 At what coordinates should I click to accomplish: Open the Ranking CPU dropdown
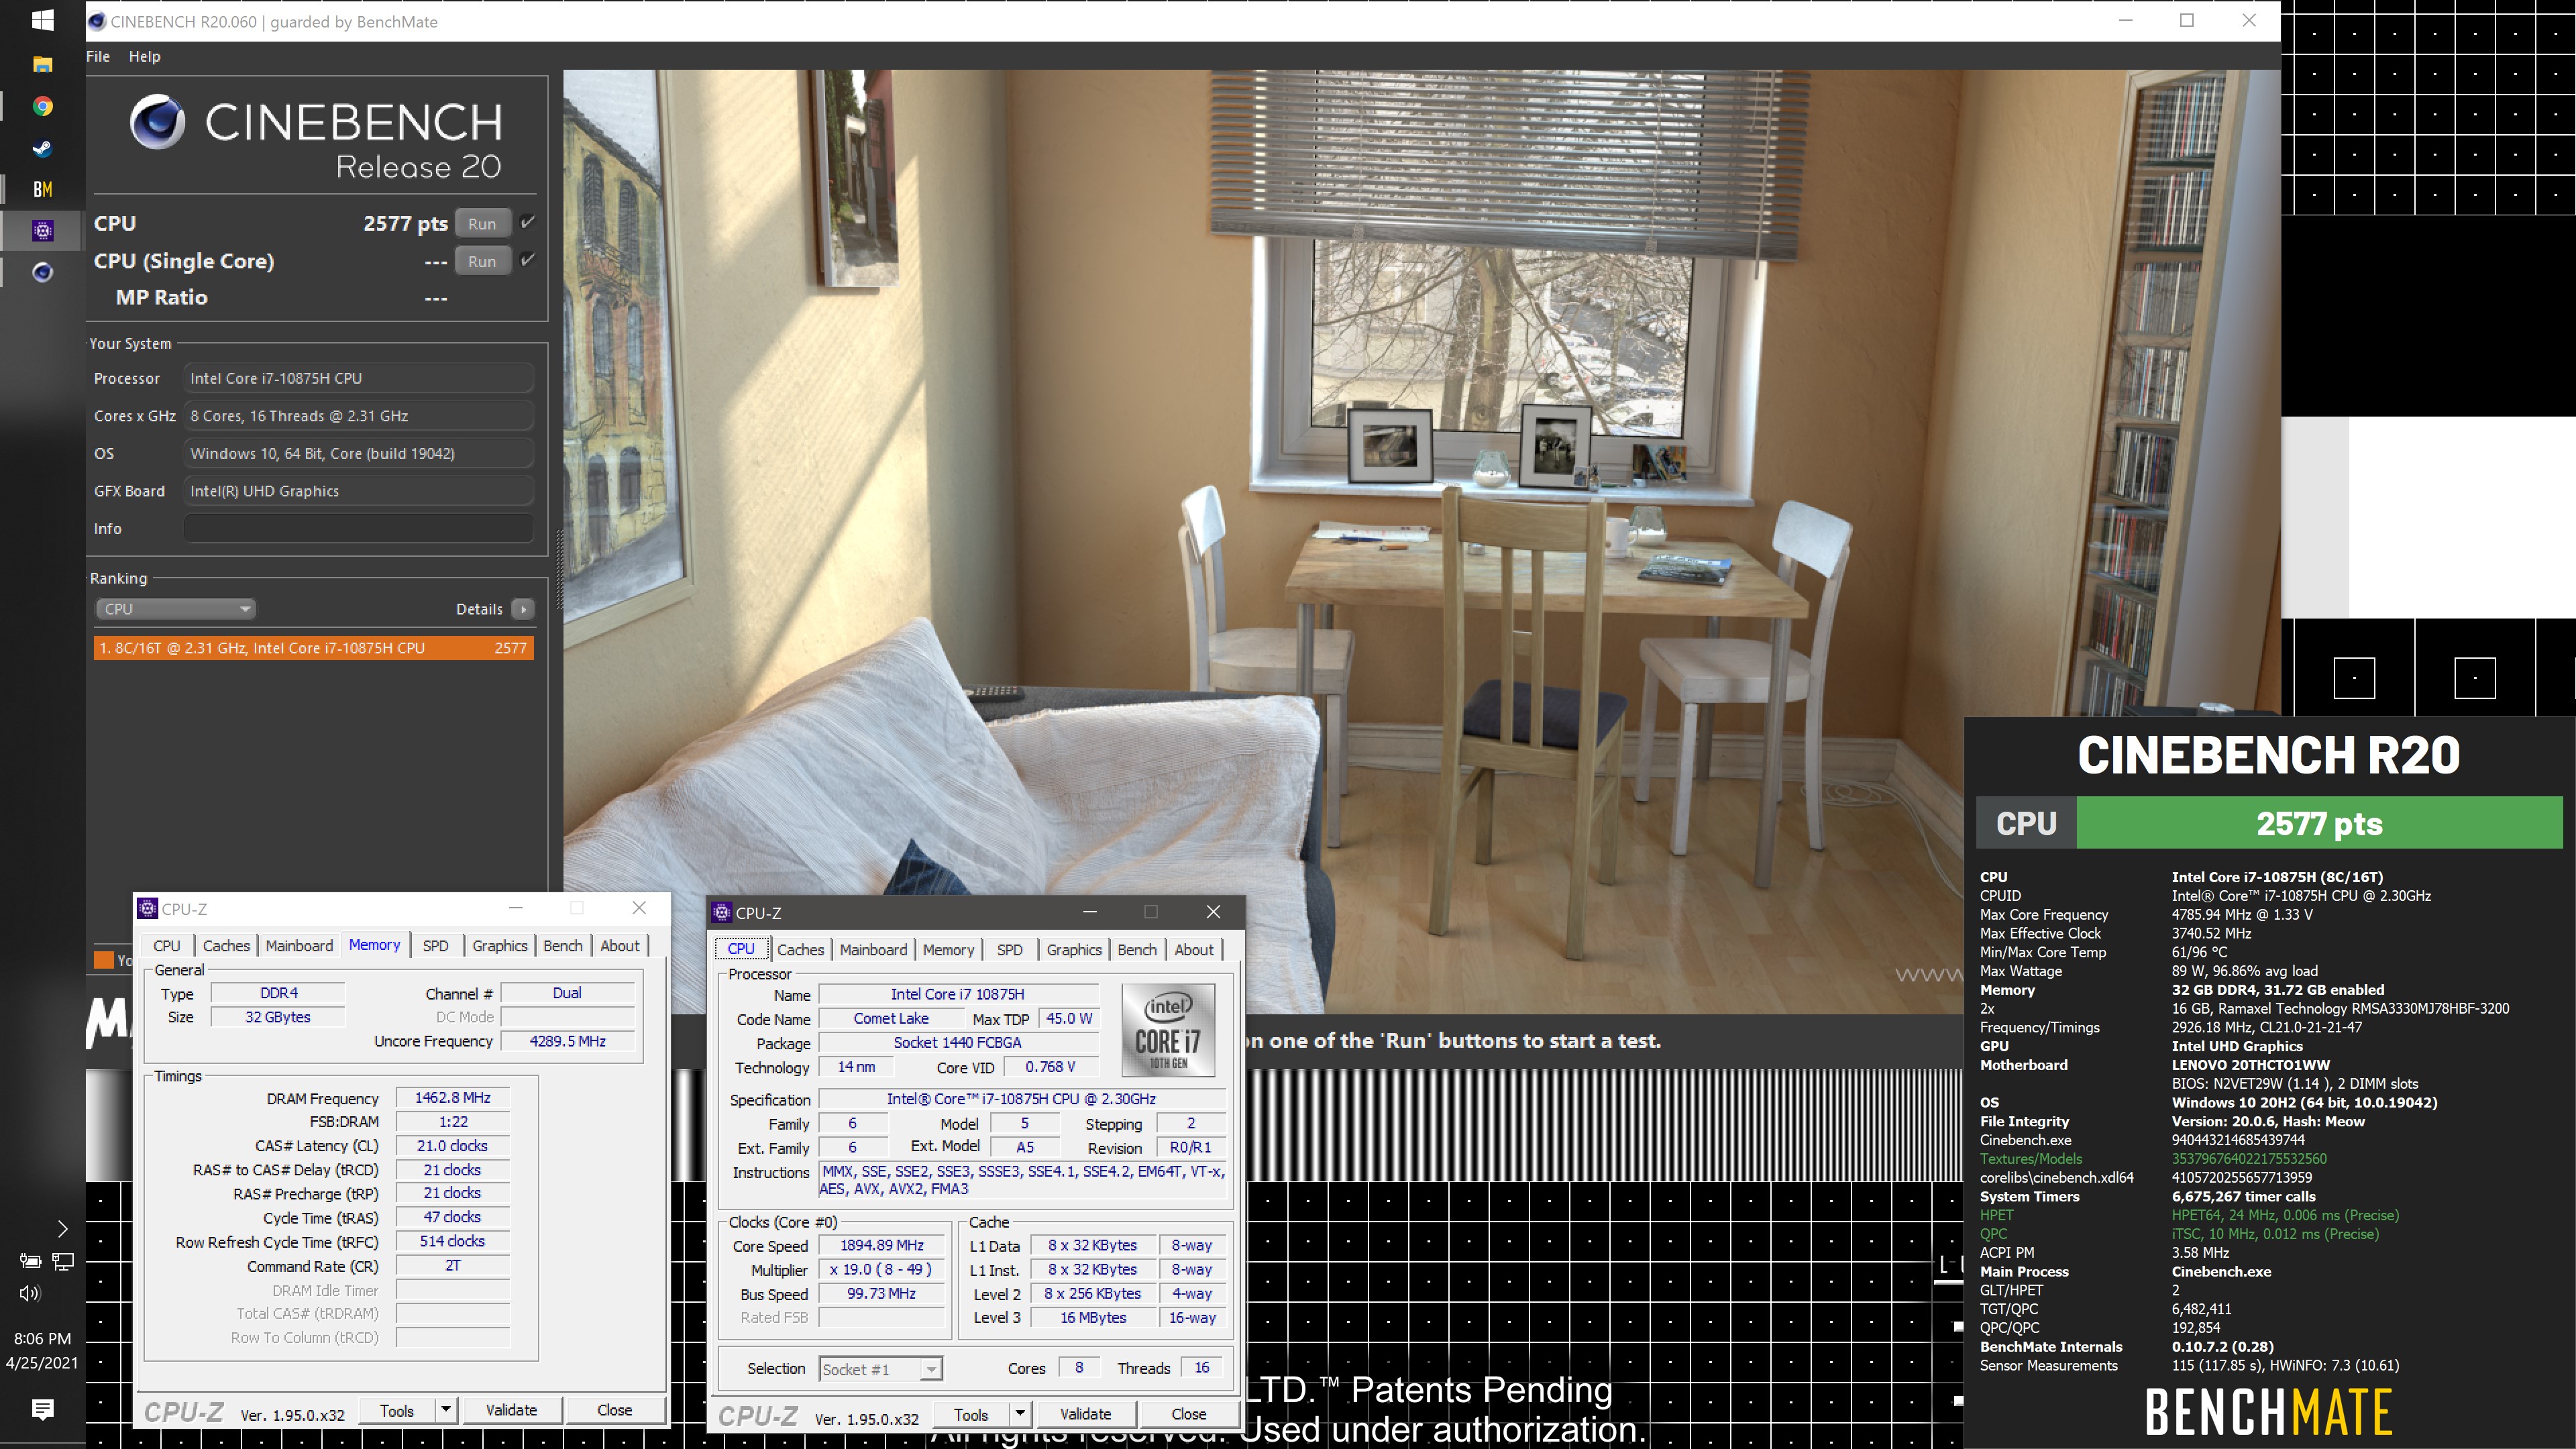pos(176,609)
